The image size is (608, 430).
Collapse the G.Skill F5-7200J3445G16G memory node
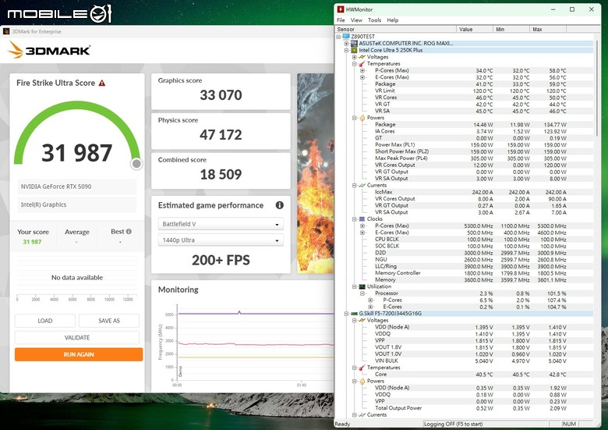point(346,314)
